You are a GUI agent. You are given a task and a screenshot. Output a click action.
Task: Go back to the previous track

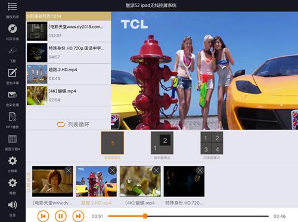click(x=43, y=216)
